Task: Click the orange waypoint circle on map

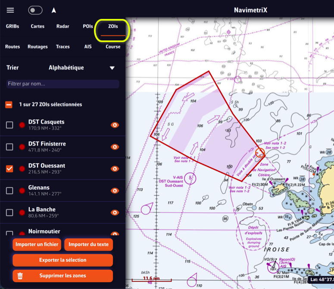Action: click(x=260, y=153)
